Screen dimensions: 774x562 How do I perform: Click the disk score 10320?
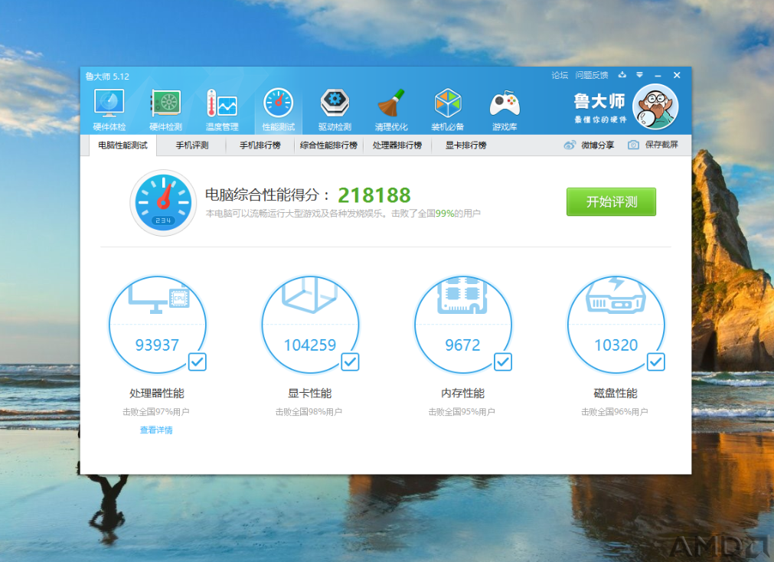616,345
